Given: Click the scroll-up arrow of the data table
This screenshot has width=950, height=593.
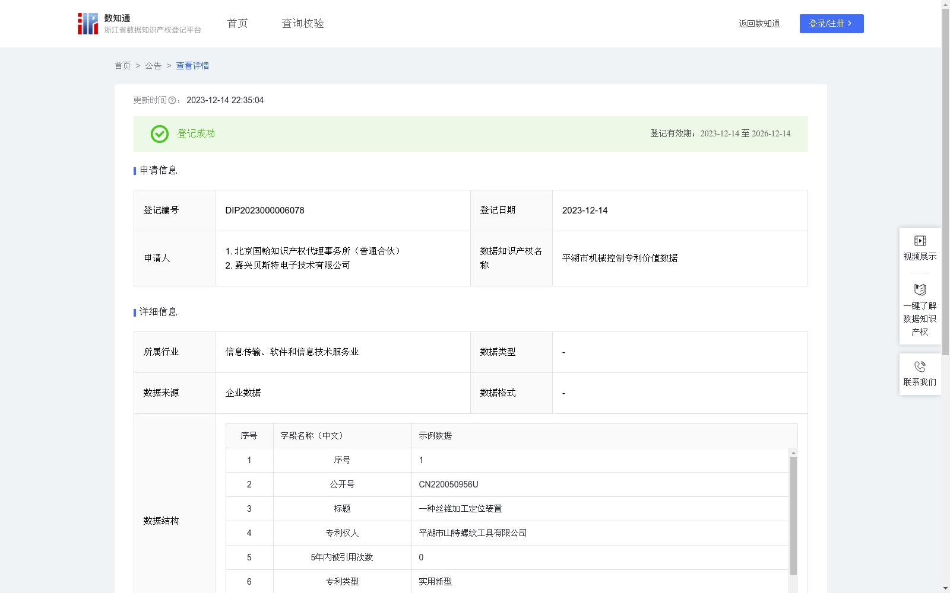Looking at the screenshot, I should point(793,453).
